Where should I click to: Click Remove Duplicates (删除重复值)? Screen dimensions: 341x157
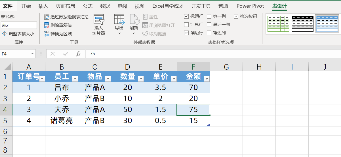(58, 25)
